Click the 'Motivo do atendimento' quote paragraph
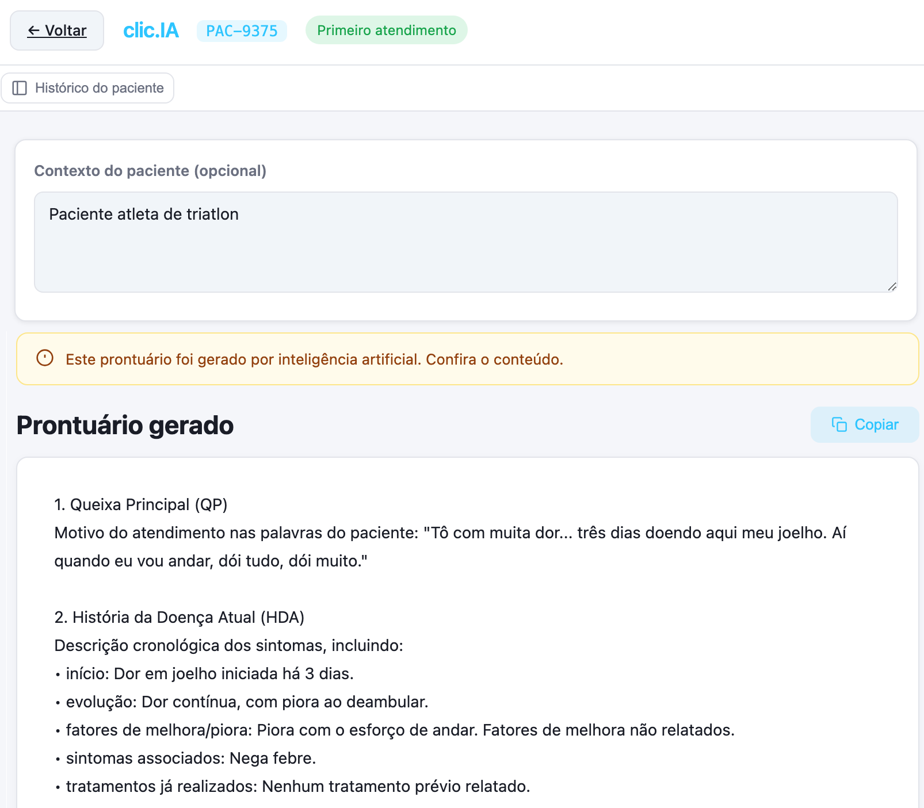 pos(450,547)
